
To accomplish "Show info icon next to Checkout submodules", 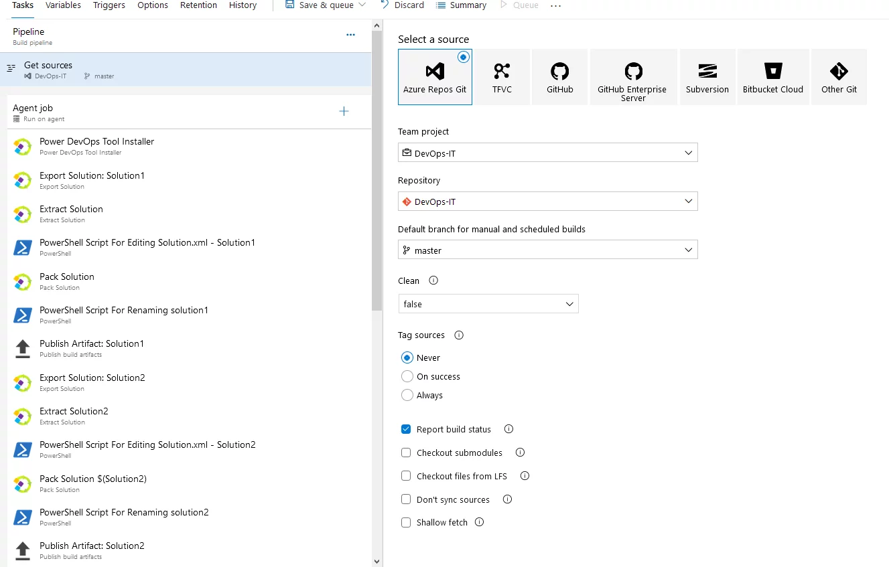I will click(520, 453).
